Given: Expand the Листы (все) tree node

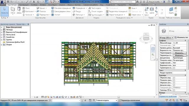Looking at the screenshot, I should (1, 35).
